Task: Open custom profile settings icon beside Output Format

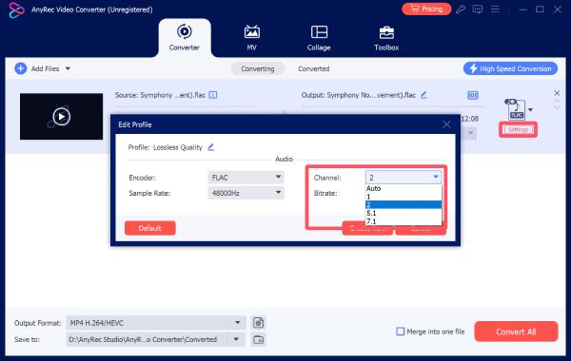Action: pyautogui.click(x=258, y=323)
